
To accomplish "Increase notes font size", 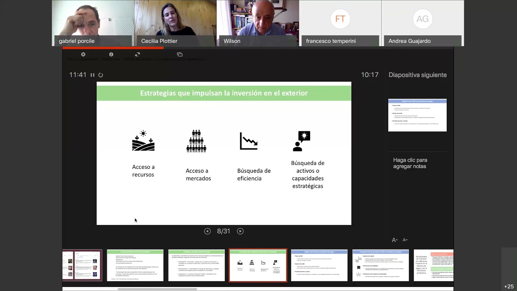I will [395, 240].
